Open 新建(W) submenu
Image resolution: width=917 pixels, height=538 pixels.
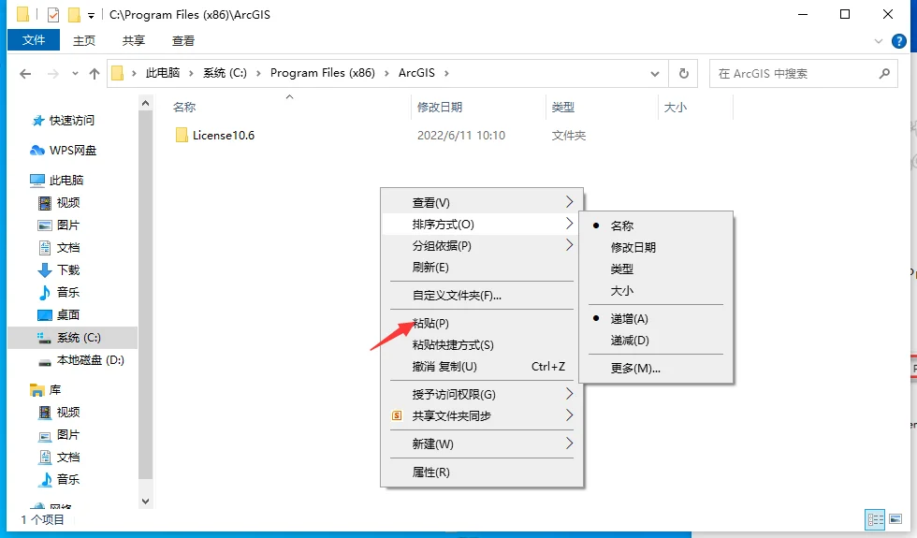pos(483,443)
